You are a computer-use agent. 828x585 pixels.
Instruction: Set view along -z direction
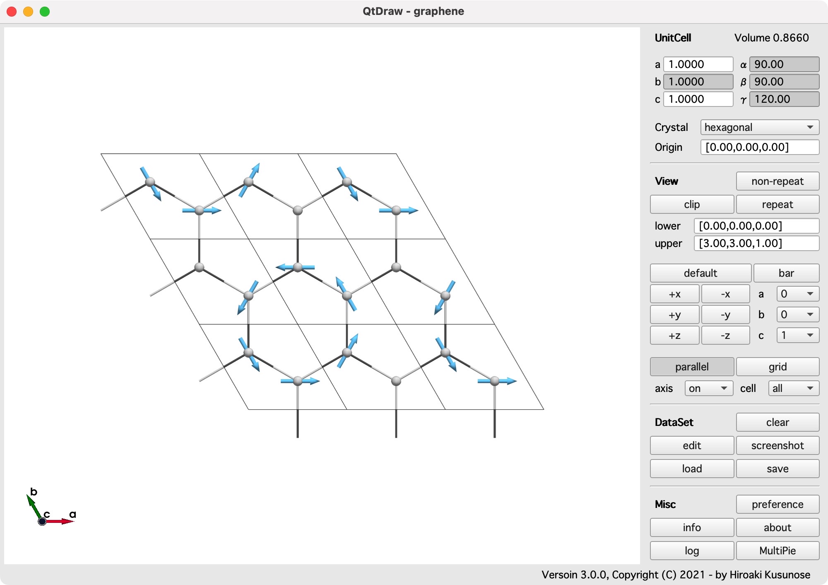click(725, 336)
